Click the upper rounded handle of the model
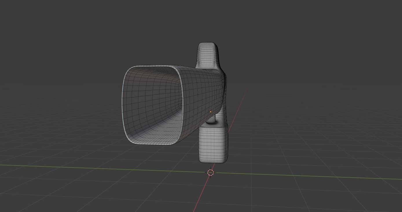 coord(208,56)
